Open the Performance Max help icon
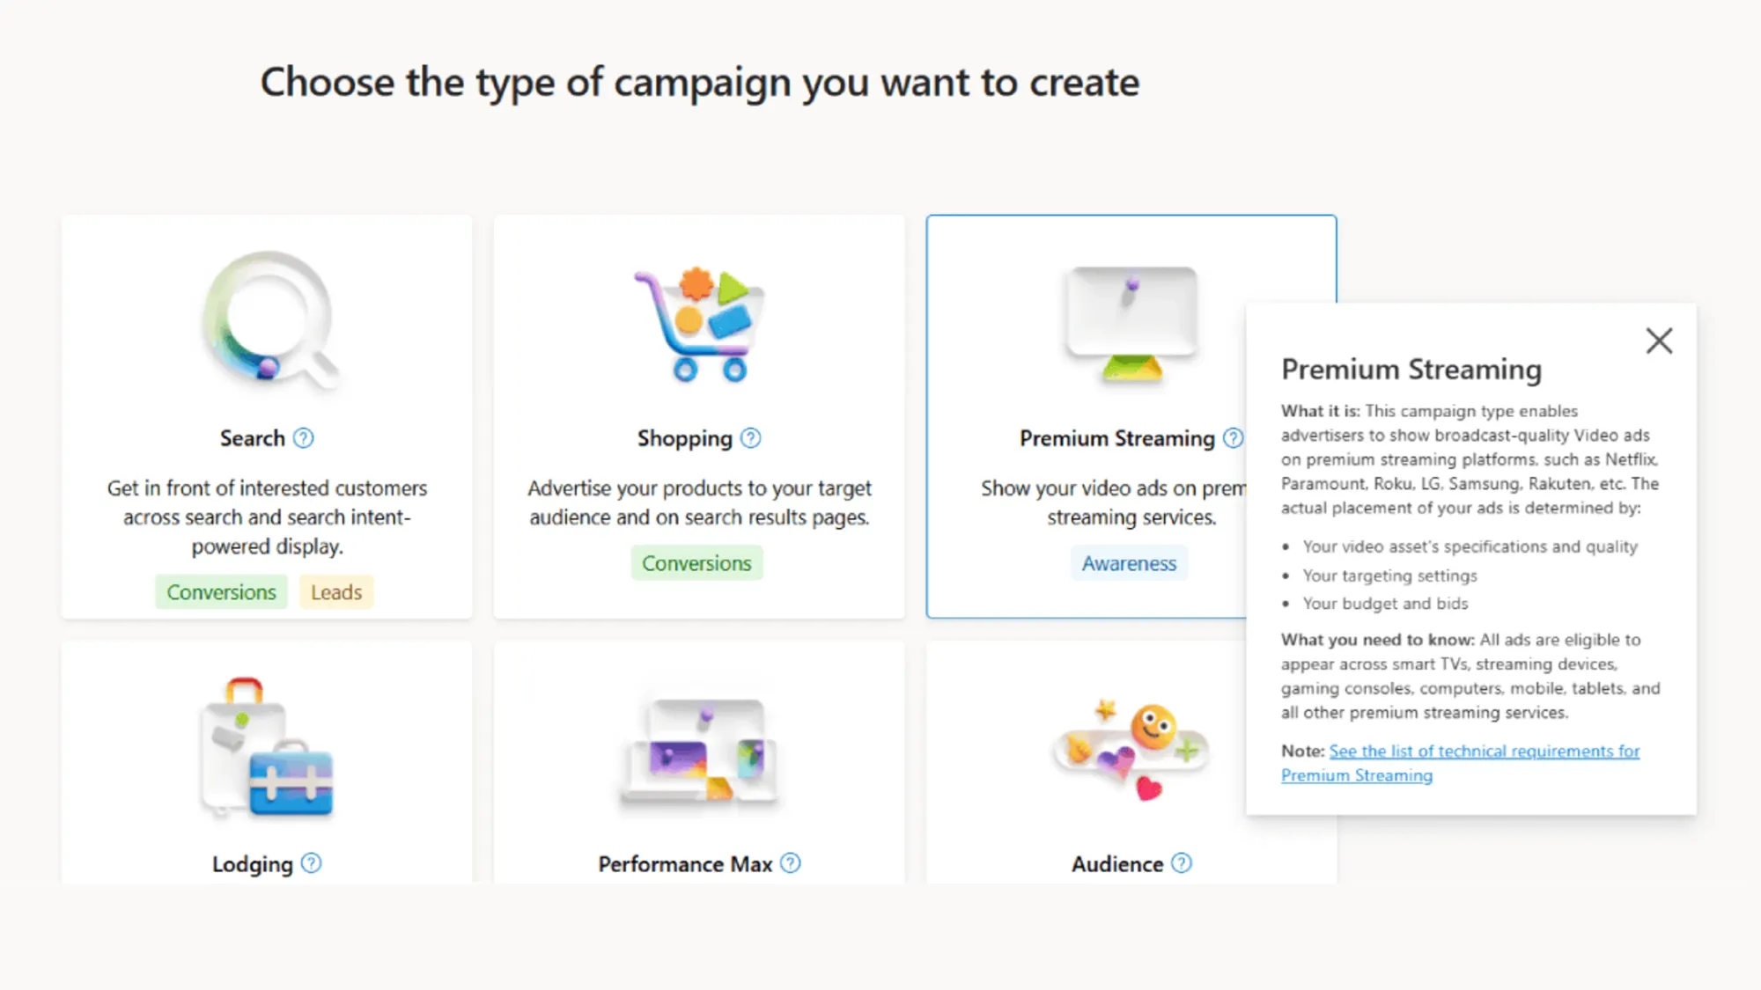The image size is (1761, 990). point(791,863)
